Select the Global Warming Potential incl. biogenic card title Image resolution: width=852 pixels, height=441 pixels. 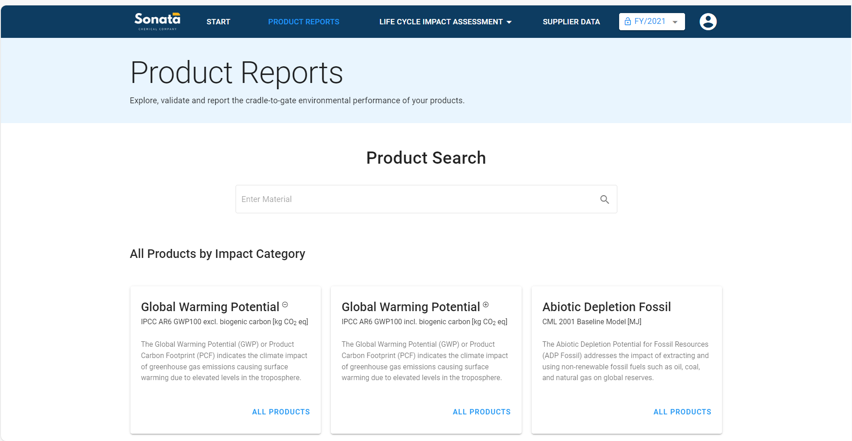pyautogui.click(x=410, y=307)
